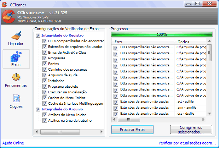Click results horizontal scroll right arrow
Screen dimensions: 220x148
click(203, 119)
